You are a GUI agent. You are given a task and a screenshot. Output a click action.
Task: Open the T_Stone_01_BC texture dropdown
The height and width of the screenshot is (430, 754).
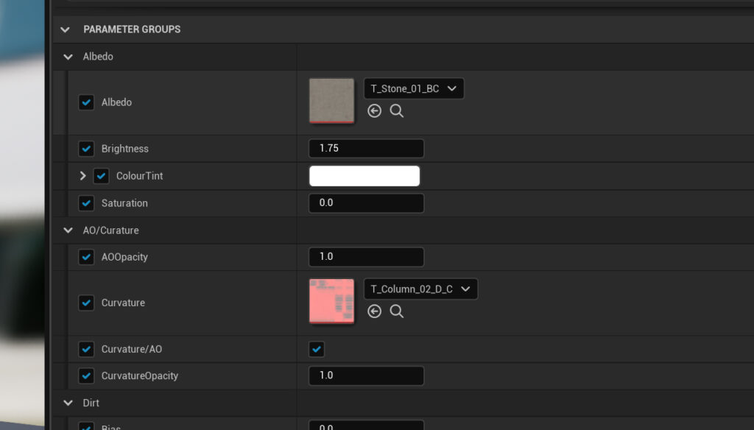coord(414,88)
